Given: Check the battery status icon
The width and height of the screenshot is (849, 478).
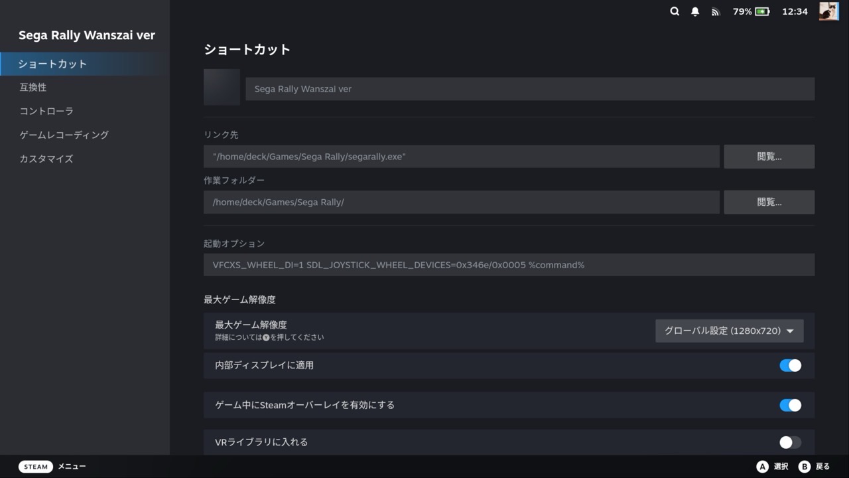Looking at the screenshot, I should pos(762,11).
